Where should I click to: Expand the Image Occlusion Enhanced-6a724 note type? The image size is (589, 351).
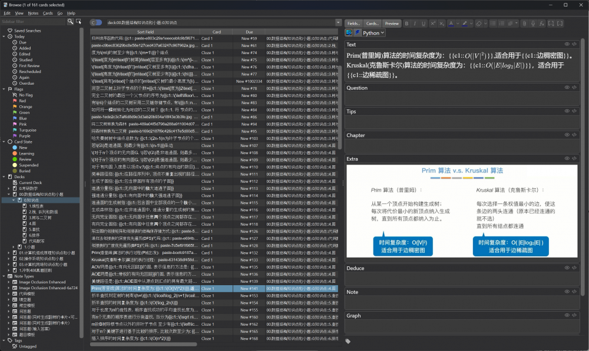9,288
